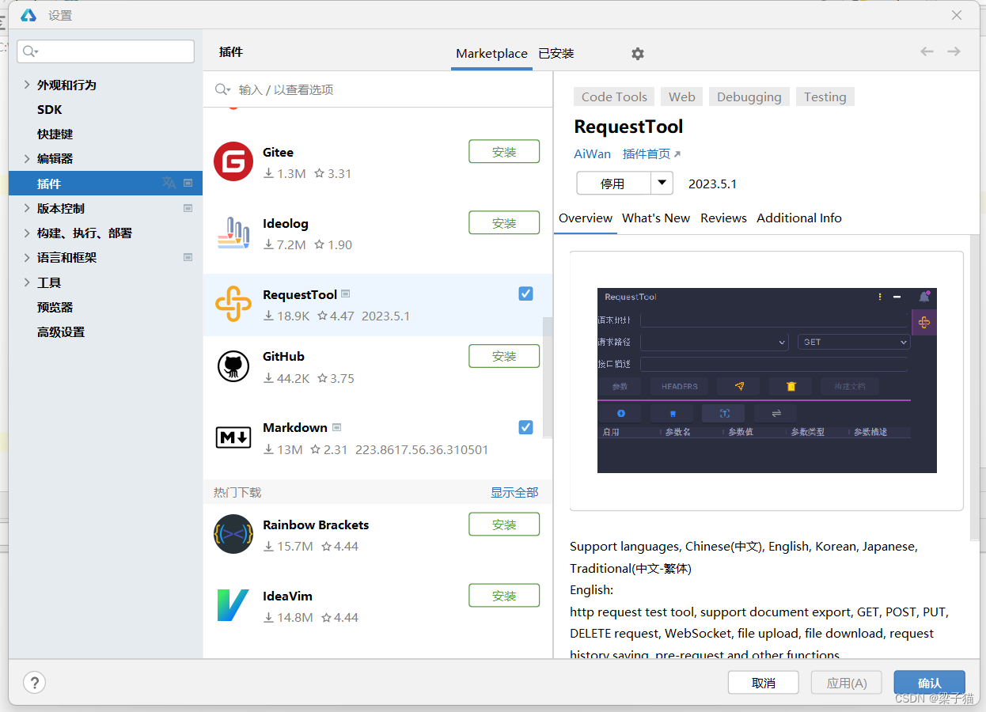Open the dropdown arrow next to 停用
The height and width of the screenshot is (712, 986).
(x=662, y=183)
